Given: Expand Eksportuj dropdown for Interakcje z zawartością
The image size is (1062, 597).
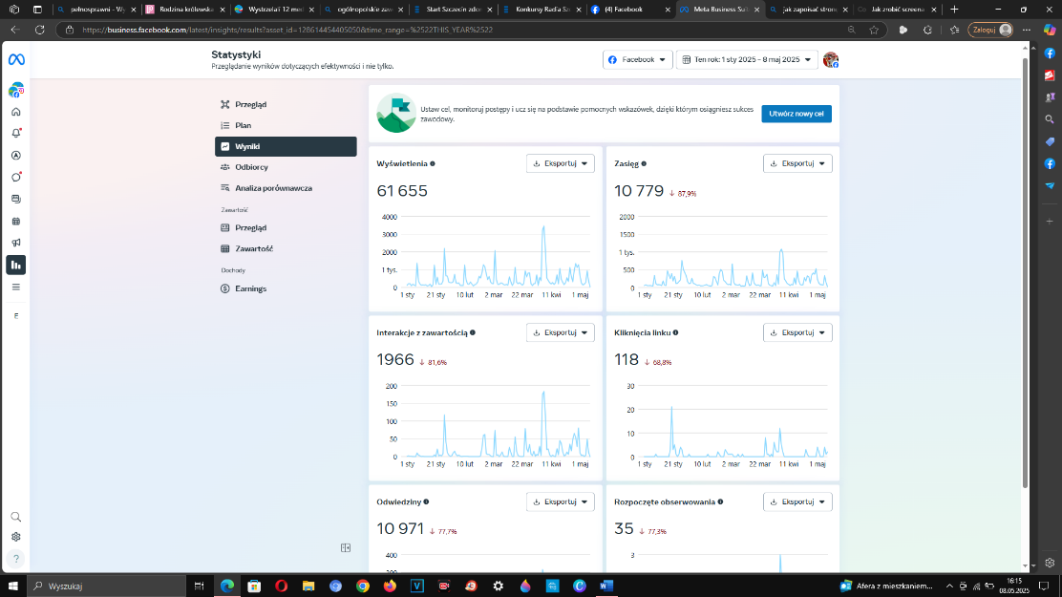Looking at the screenshot, I should tap(561, 332).
